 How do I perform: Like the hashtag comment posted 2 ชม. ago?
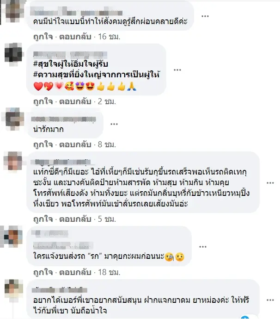click(x=43, y=101)
